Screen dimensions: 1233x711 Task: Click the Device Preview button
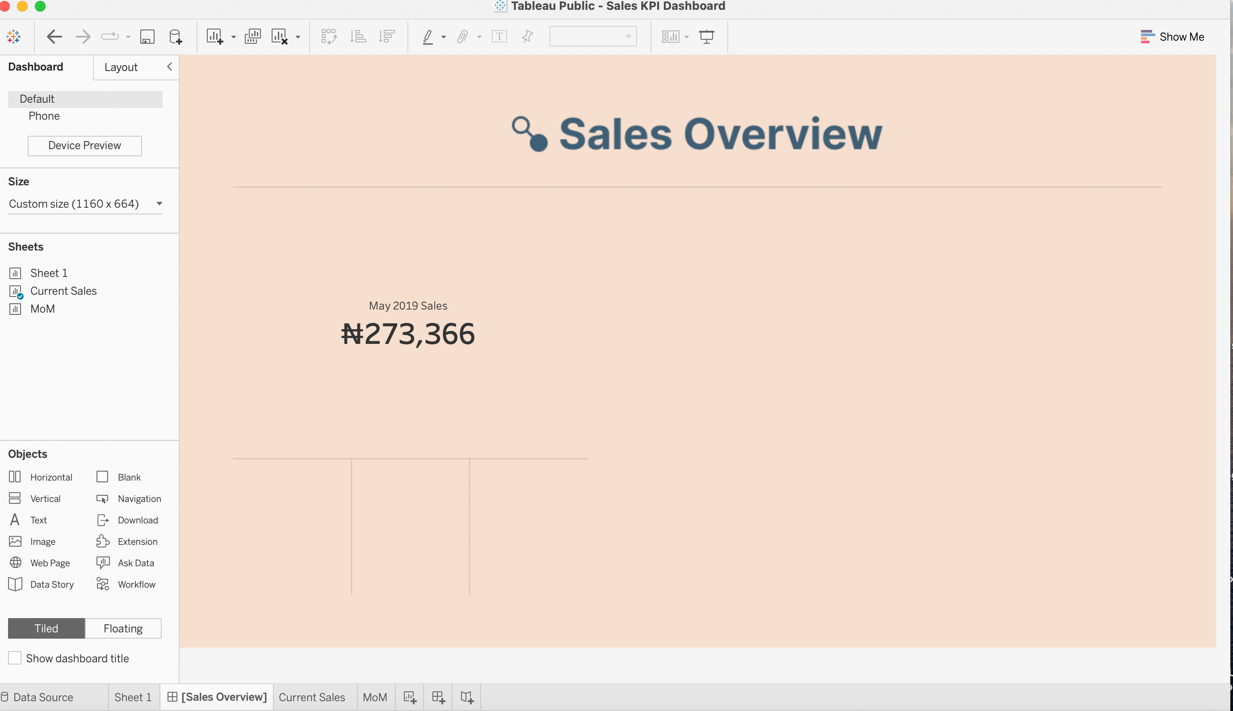coord(84,146)
